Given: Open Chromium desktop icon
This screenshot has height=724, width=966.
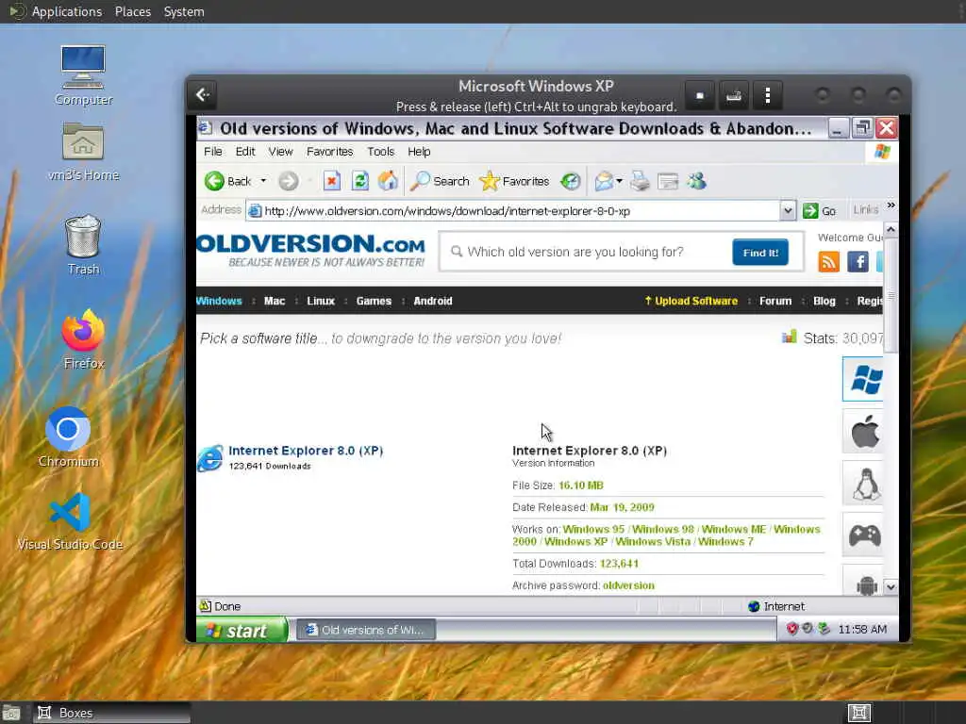Looking at the screenshot, I should [68, 437].
